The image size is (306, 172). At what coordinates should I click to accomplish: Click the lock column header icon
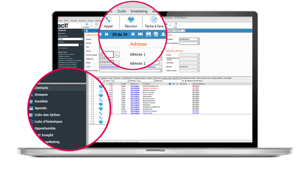point(177,84)
